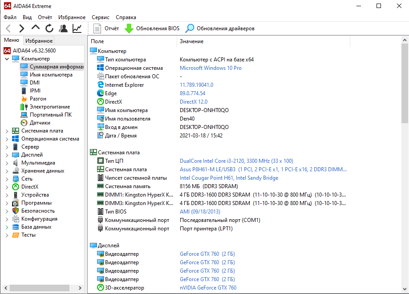Open the Избранное menu in menu bar
409x294 pixels.
72,17
